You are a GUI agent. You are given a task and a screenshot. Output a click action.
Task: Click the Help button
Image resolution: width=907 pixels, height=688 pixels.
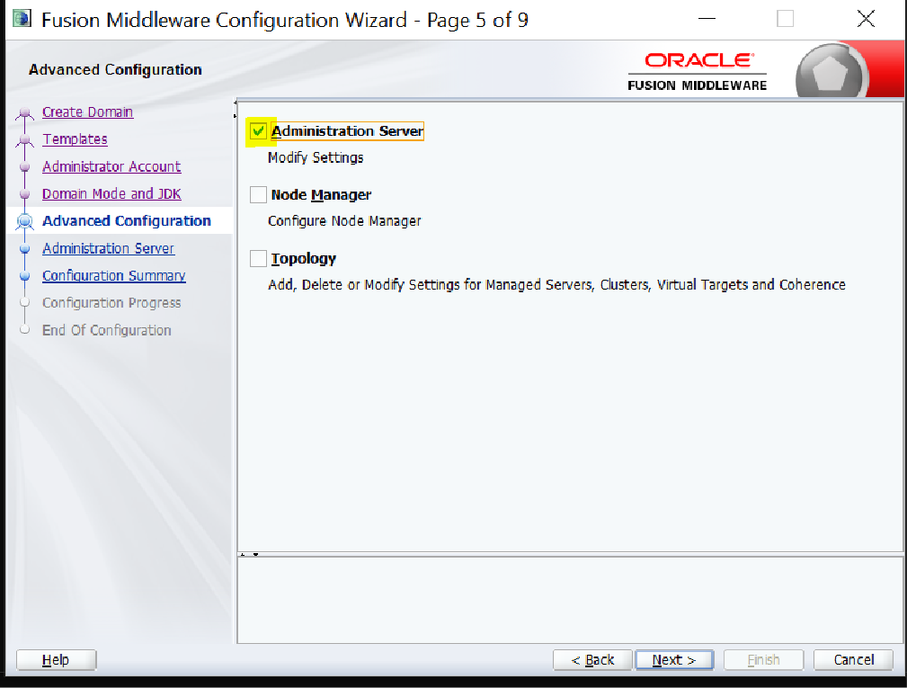(56, 660)
